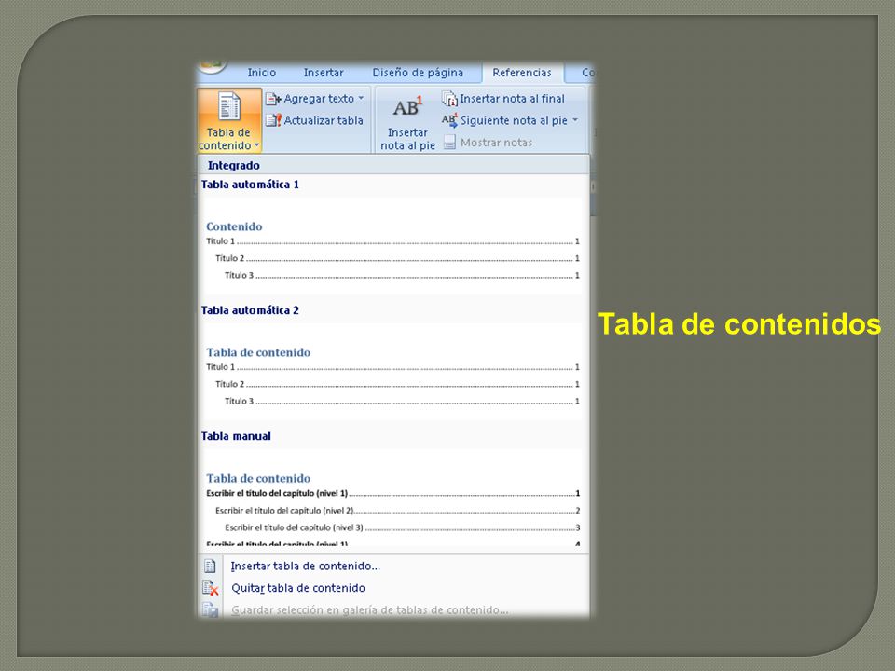
Task: Click the Insertar nota al pie label
Action: (x=407, y=139)
